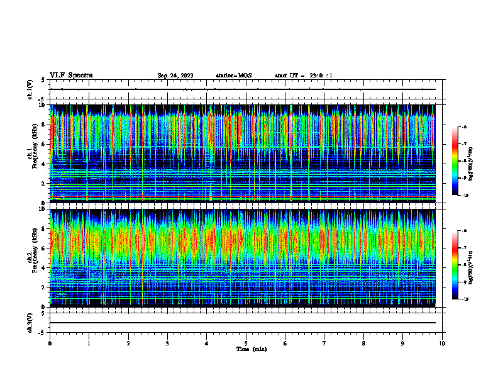Click the "-7" tick on ch.1 colorbar
Image resolution: width=498 pixels, height=385 pixels.
tap(464, 144)
